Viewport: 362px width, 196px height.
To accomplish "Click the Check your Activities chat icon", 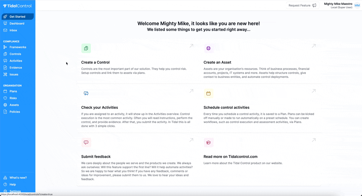I will click(86, 93).
